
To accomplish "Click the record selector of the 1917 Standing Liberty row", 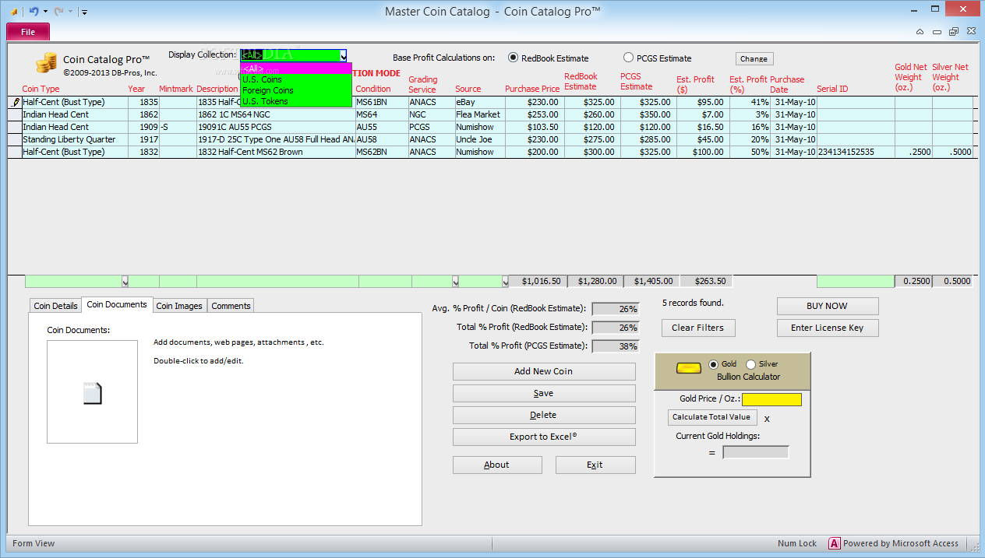I will [15, 139].
